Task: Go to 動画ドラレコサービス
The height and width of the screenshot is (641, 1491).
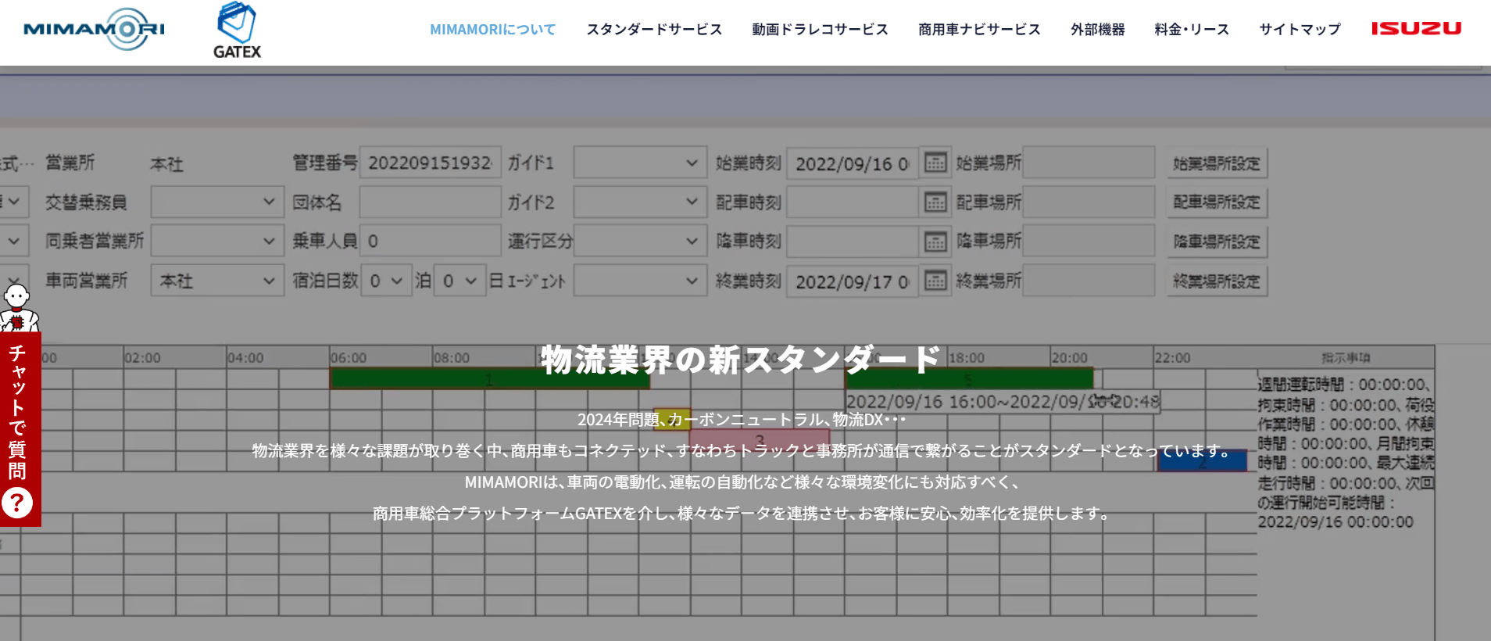Action: coord(820,30)
